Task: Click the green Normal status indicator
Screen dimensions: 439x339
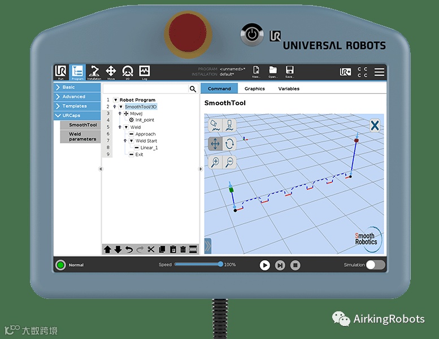Action: pyautogui.click(x=60, y=265)
